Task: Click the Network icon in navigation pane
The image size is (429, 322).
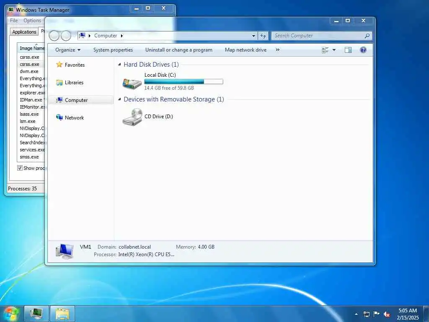Action: [59, 117]
